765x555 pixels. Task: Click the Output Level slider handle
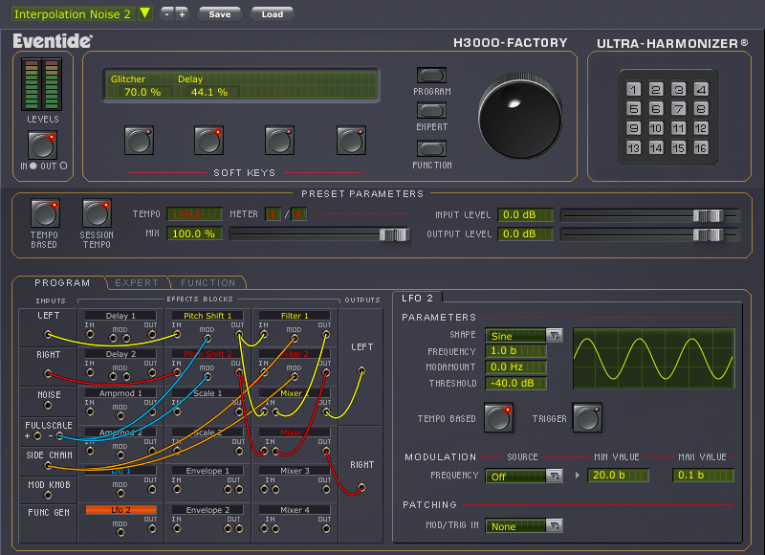pyautogui.click(x=708, y=234)
